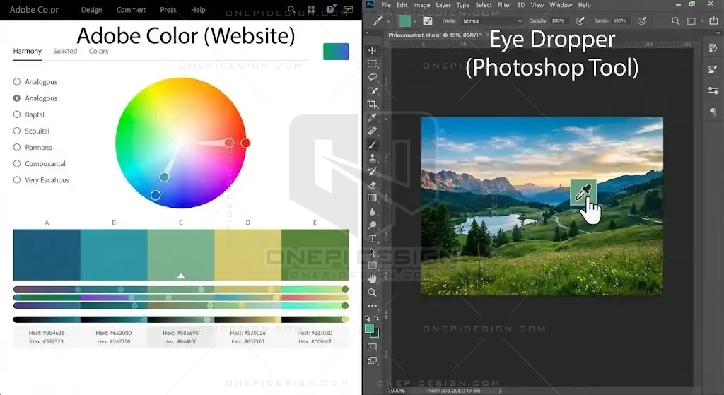Select the Baptal harmony radio button
Viewport: 724px width, 395px height.
17,114
